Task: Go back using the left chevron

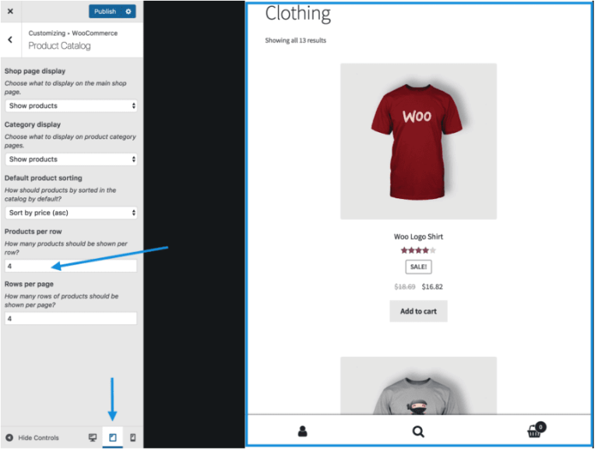Action: point(10,40)
